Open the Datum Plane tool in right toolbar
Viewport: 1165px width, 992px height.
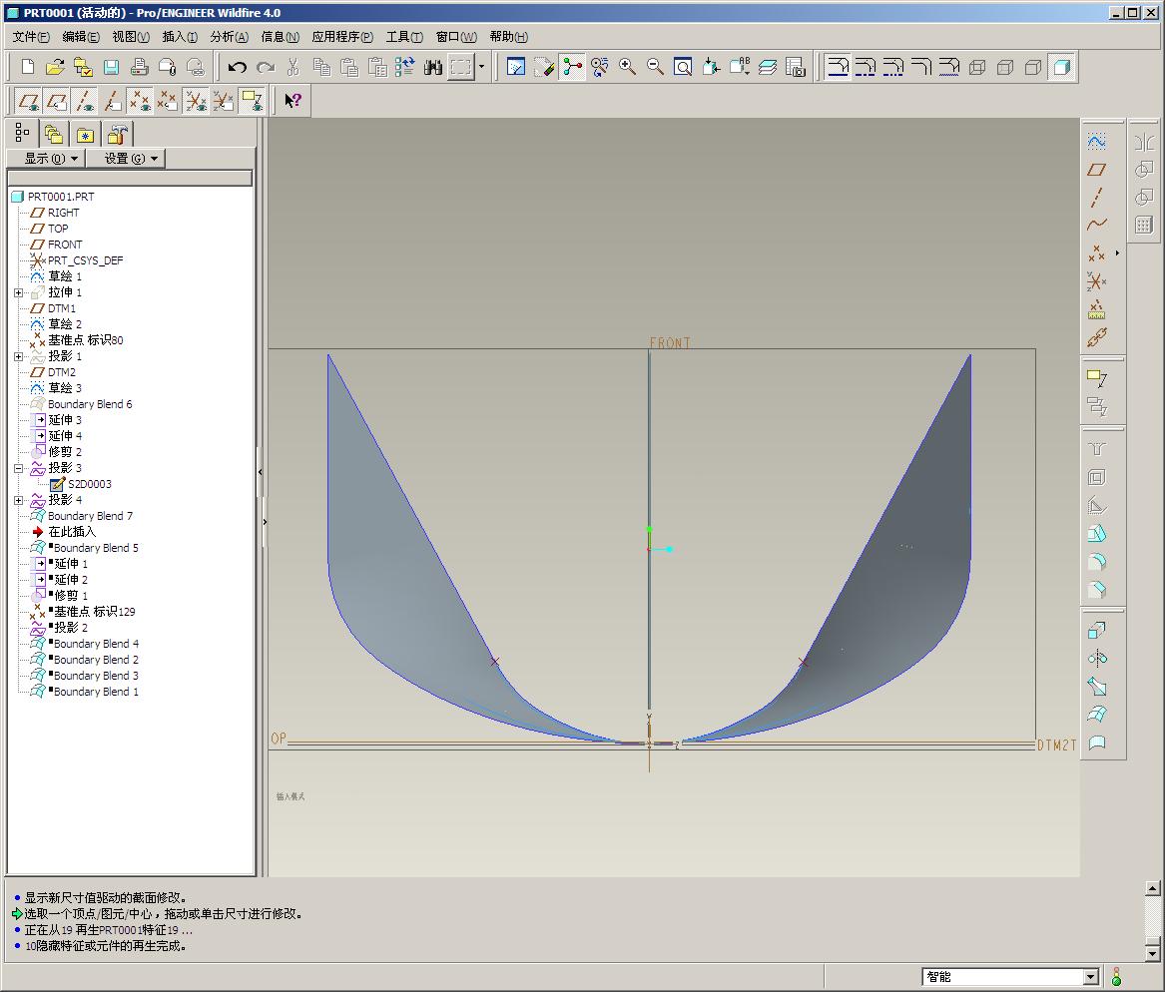point(1097,170)
